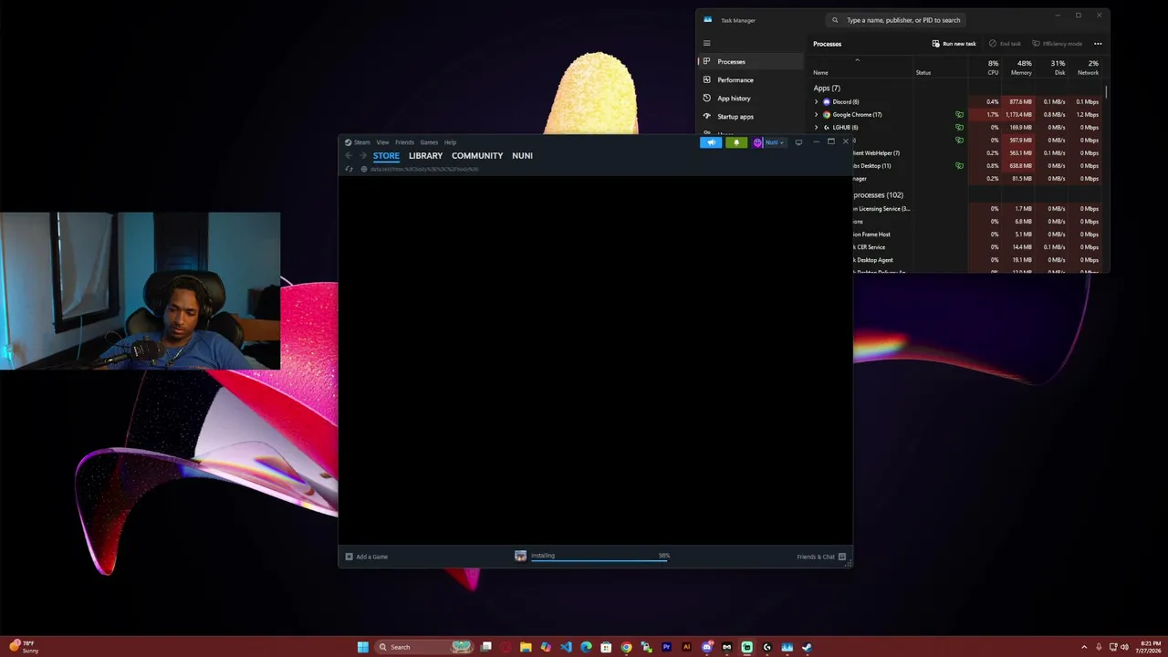Open Steam from the taskbar
Image resolution: width=1168 pixels, height=657 pixels.
coord(807,647)
